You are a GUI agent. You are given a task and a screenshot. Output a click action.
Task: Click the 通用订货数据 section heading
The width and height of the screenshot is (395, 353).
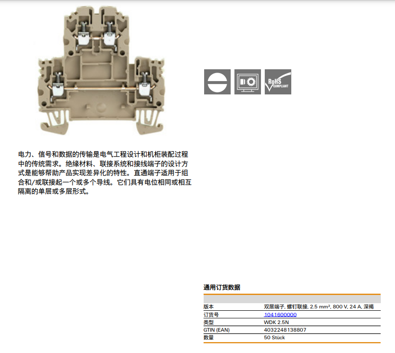click(222, 288)
